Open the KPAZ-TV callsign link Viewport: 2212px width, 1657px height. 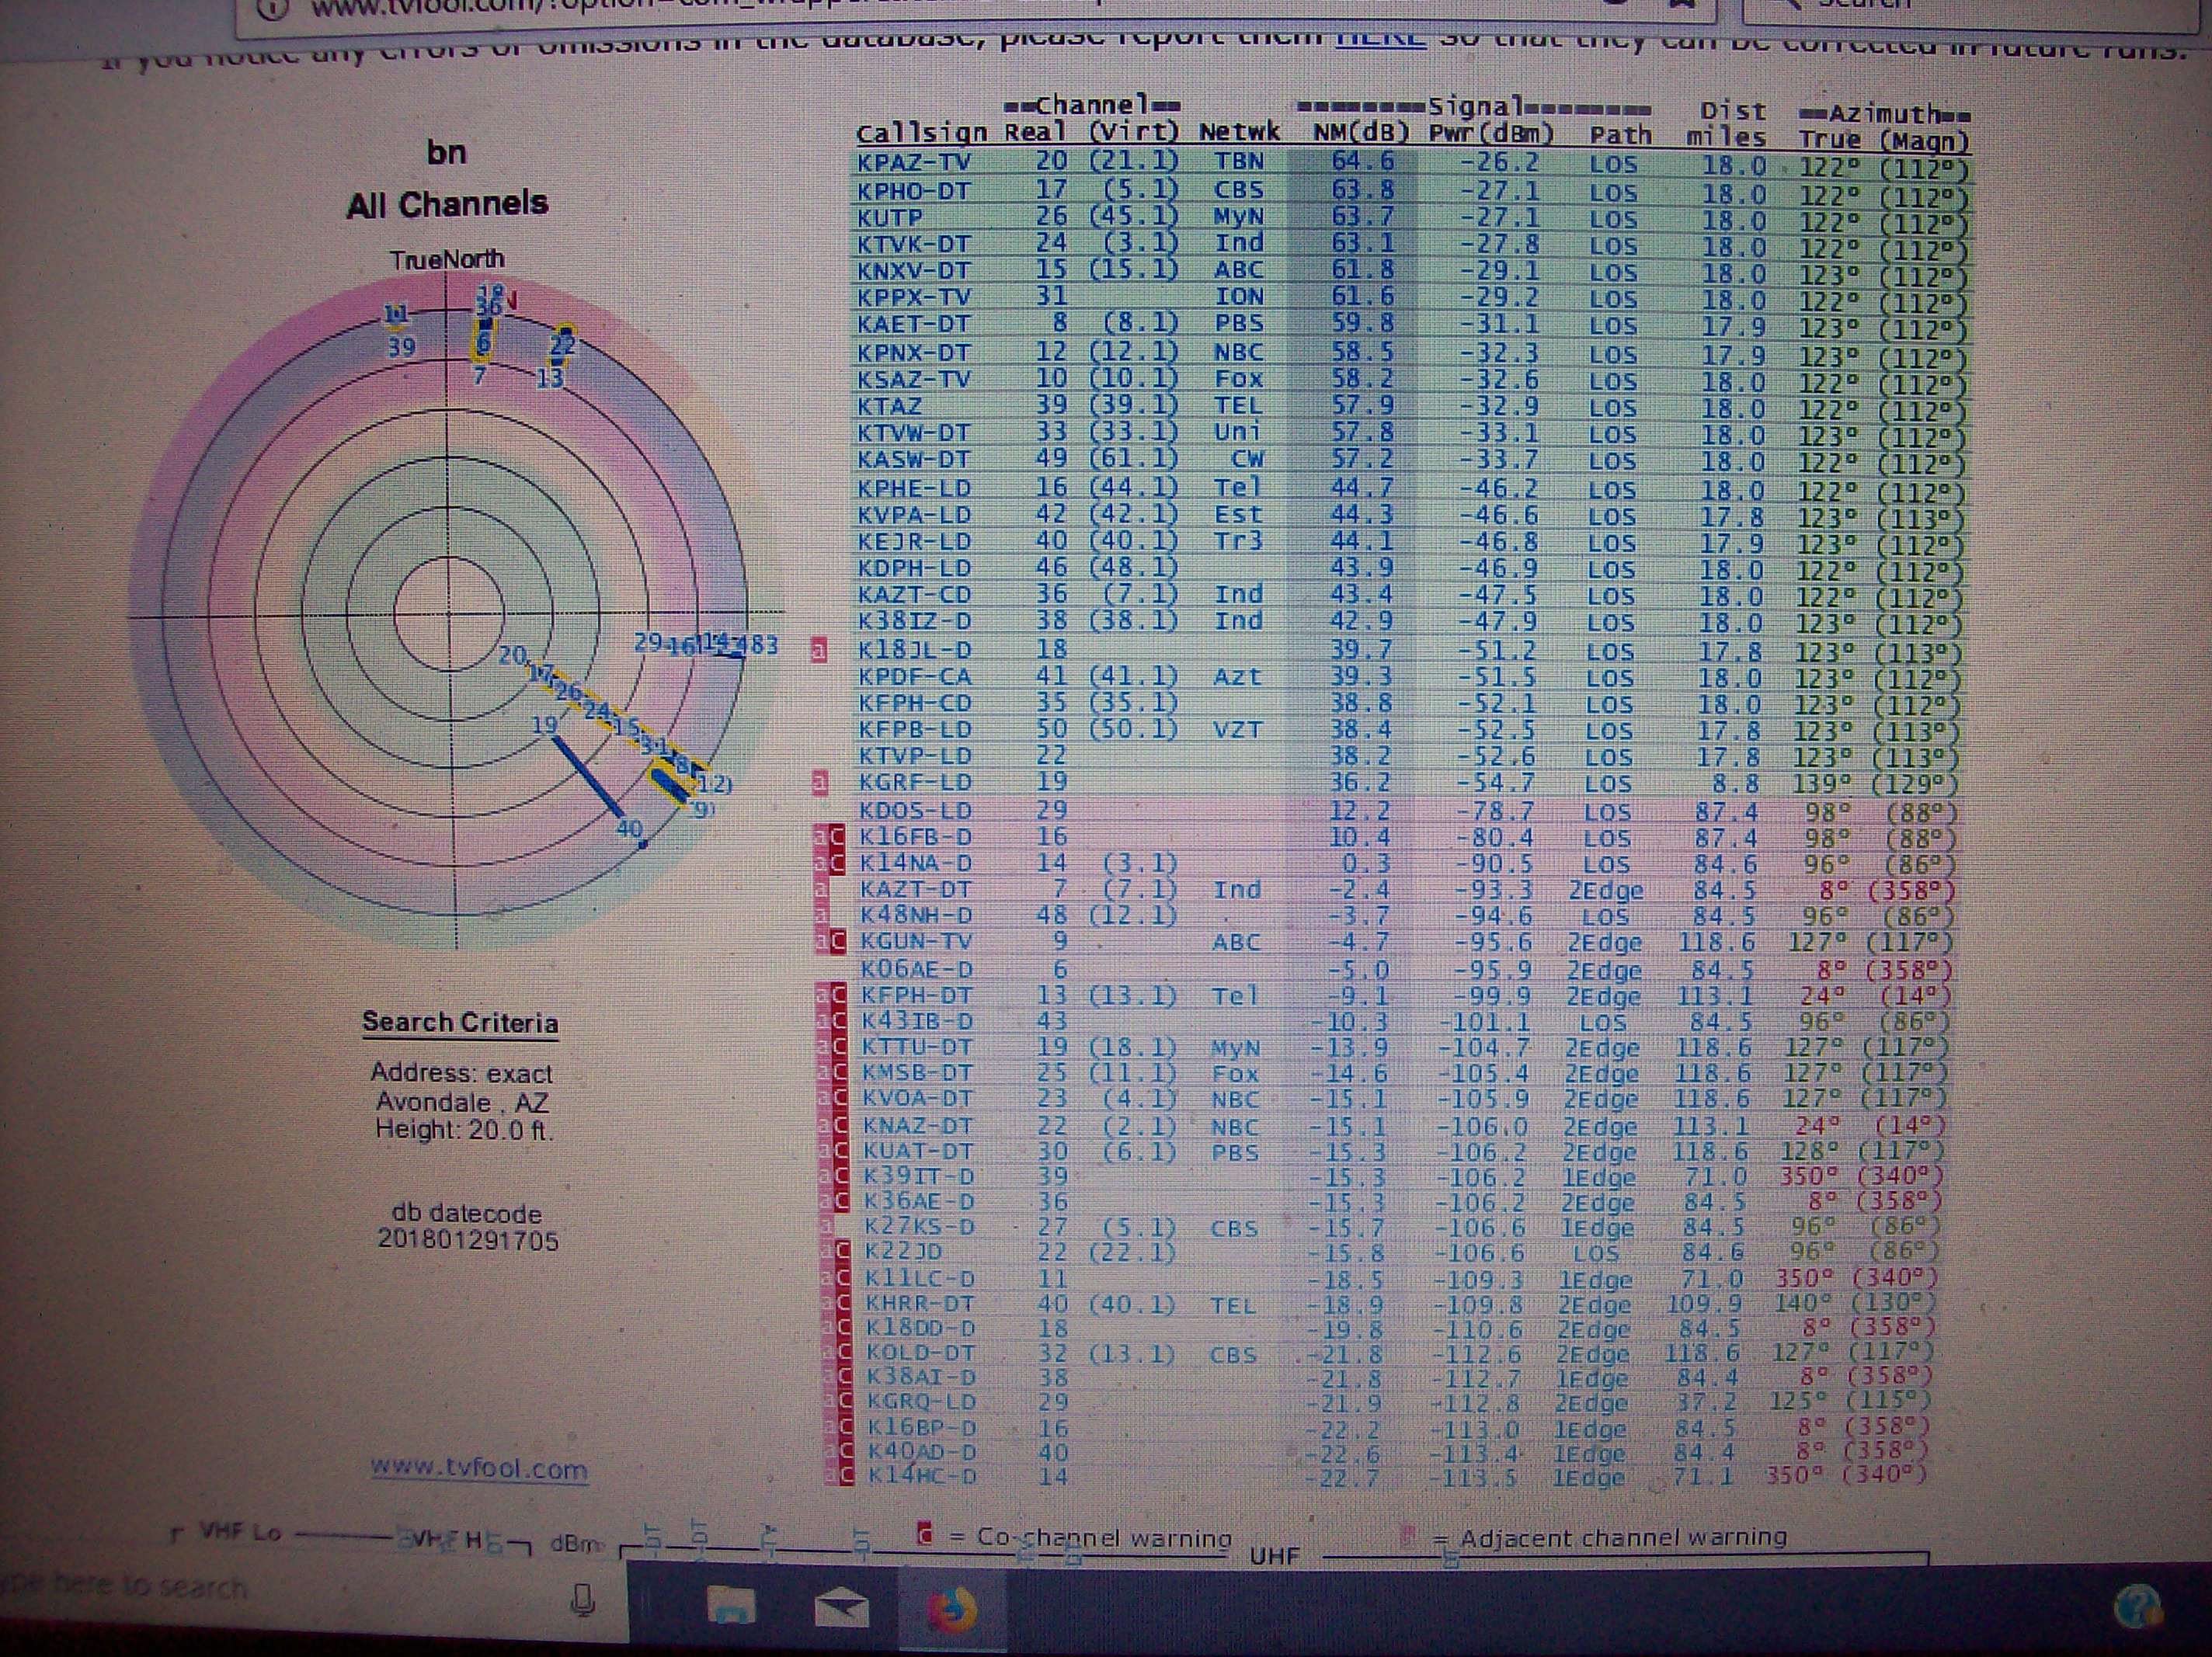coord(914,163)
